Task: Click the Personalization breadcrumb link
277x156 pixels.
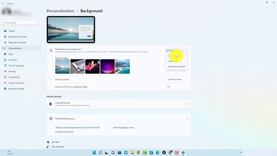Action: tap(61, 11)
